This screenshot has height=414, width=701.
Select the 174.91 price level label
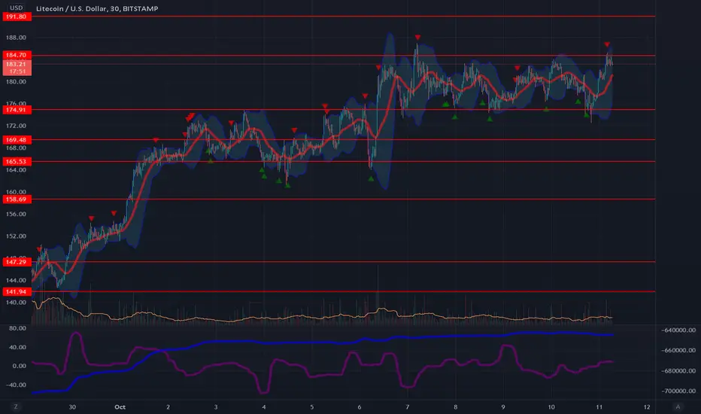click(17, 110)
